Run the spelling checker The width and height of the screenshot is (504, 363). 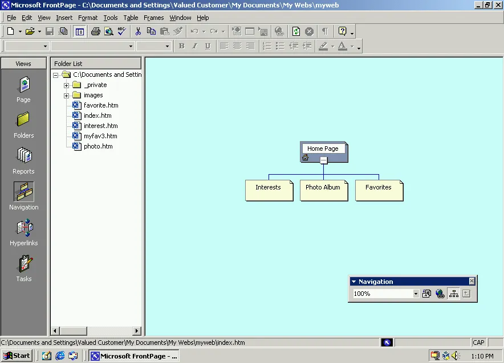pos(121,31)
